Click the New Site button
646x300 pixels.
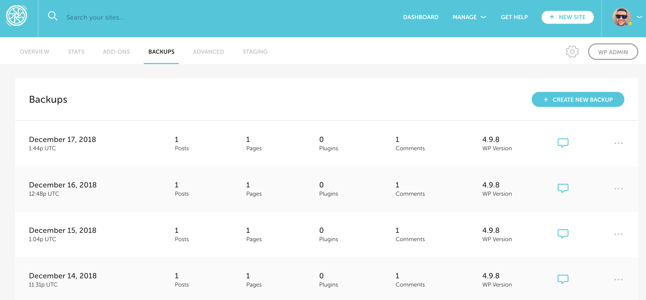(567, 17)
